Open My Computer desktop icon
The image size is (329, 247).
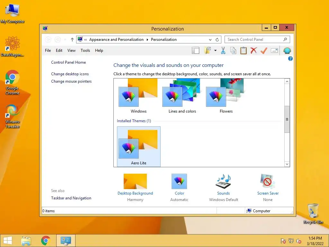[x=13, y=14]
